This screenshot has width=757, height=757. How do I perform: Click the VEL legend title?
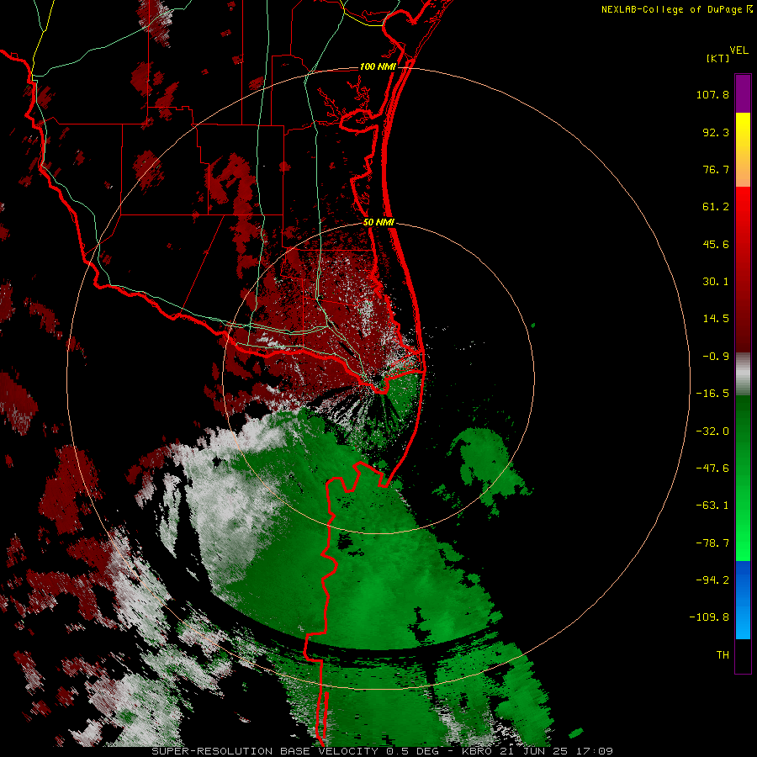point(738,50)
